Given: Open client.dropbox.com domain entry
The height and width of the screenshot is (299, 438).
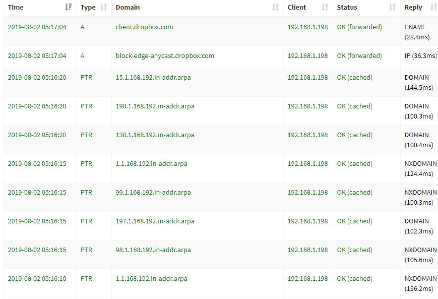Looking at the screenshot, I should (145, 27).
